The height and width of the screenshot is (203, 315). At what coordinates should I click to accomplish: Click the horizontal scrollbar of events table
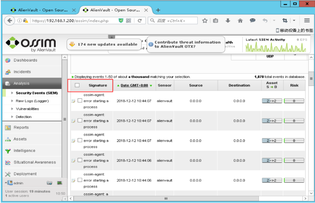166,198
